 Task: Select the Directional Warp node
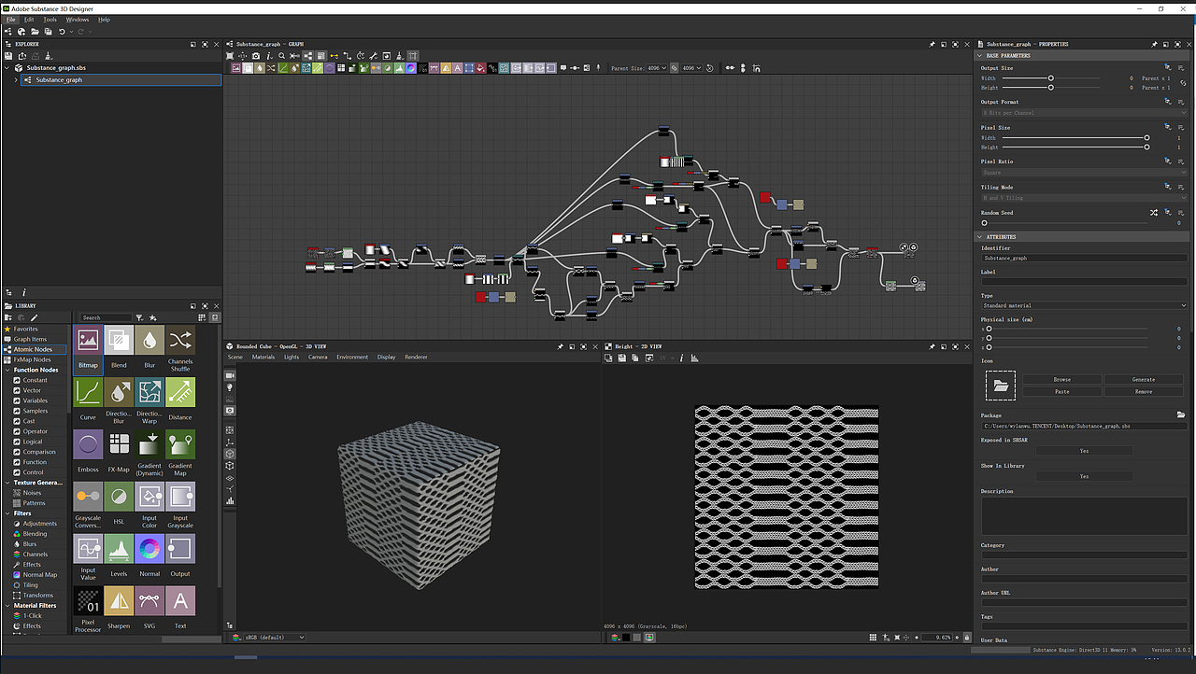click(x=149, y=392)
